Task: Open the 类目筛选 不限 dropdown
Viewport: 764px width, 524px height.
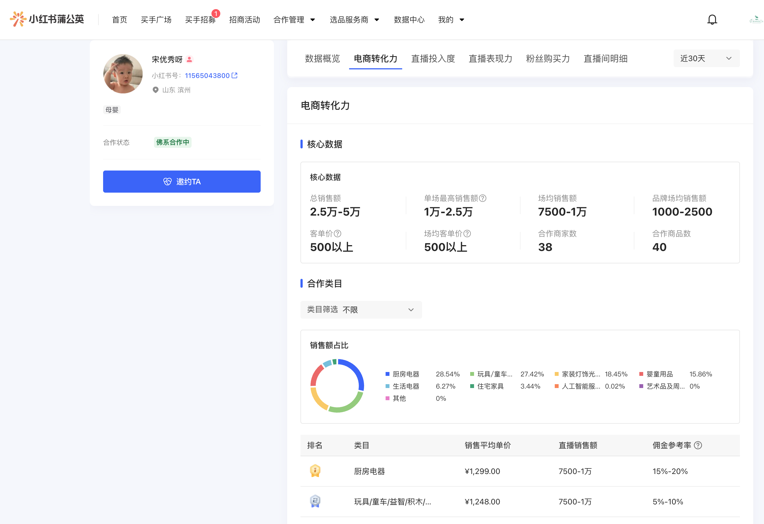Action: [x=361, y=310]
